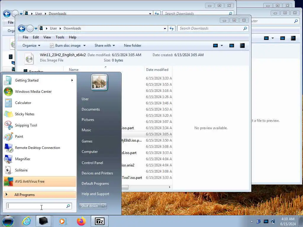The image size is (303, 227).
Task: Open address bar history dropdown in front window
Action: [165, 29]
